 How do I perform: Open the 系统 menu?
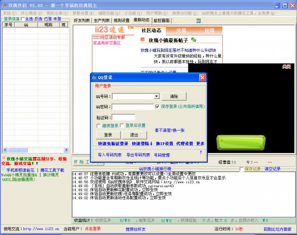point(10,13)
